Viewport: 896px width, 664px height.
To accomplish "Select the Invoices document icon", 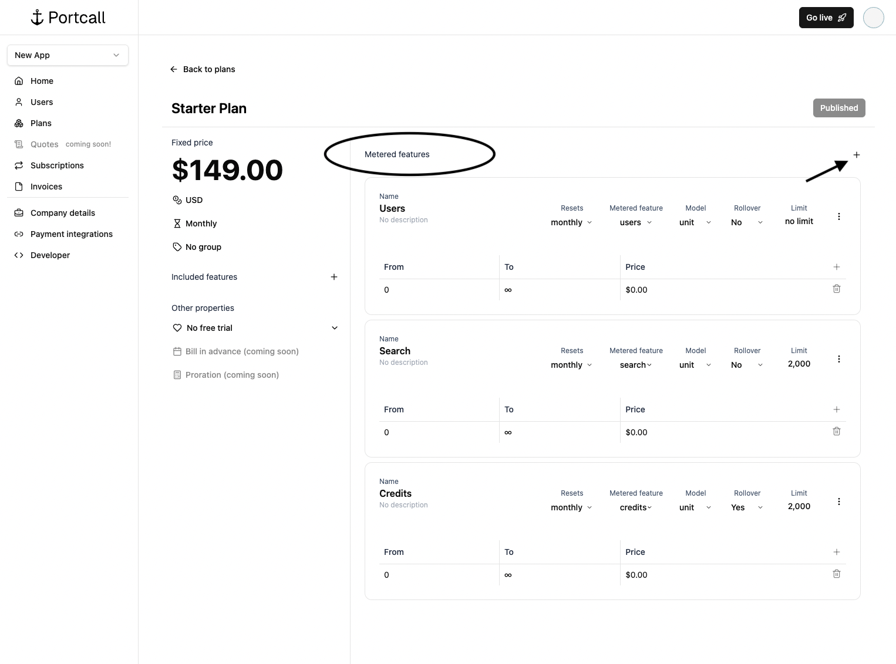I will (19, 187).
